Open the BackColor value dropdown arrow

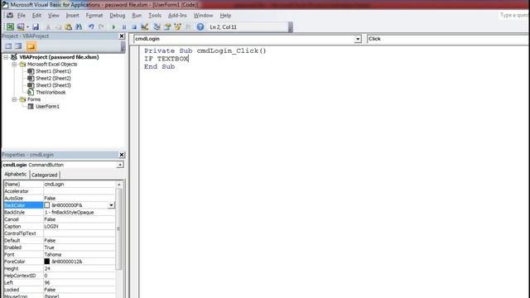point(111,205)
